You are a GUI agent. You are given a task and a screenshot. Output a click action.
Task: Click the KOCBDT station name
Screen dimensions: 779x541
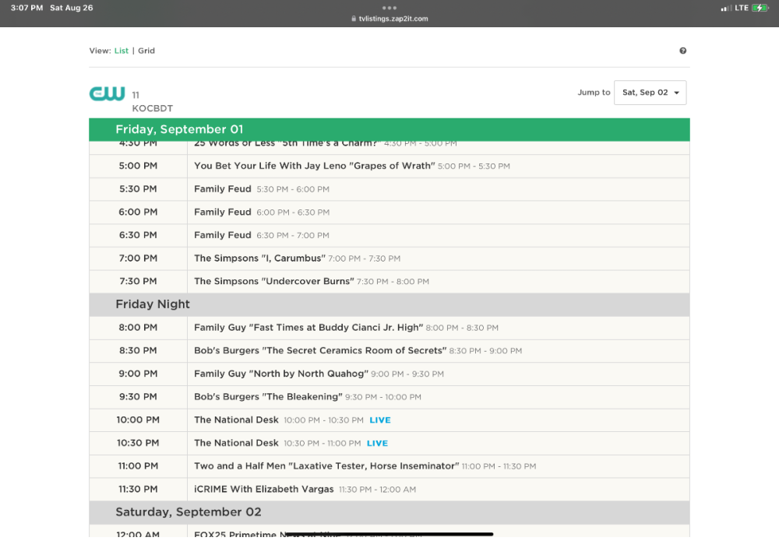153,108
